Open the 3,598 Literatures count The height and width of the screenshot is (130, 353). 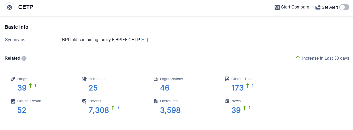(x=170, y=110)
